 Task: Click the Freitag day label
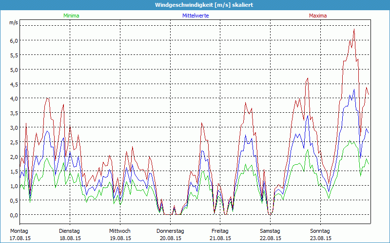pyautogui.click(x=220, y=231)
